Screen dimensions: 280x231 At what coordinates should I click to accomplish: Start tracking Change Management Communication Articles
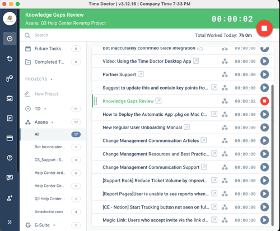(x=264, y=141)
